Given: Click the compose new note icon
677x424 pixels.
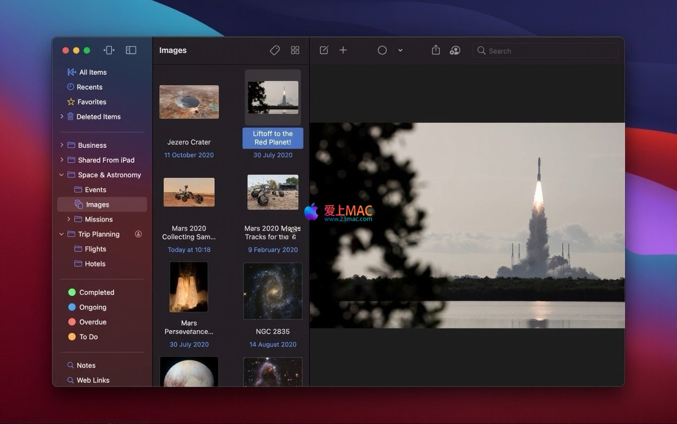Looking at the screenshot, I should click(324, 51).
